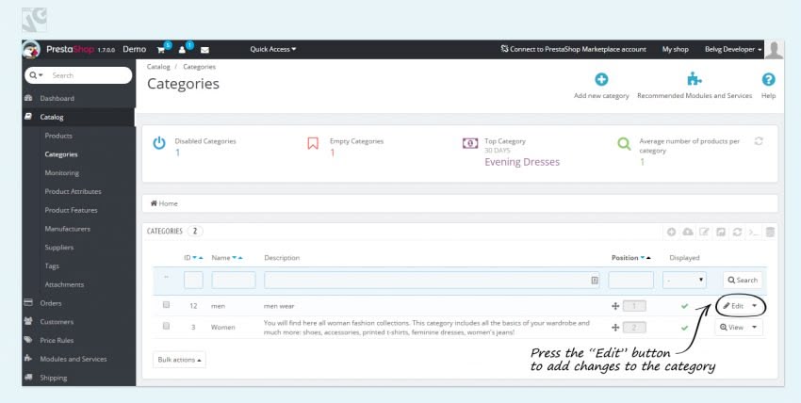This screenshot has width=801, height=403.
Task: Click the import edit icon in table toolbar
Action: [x=704, y=233]
